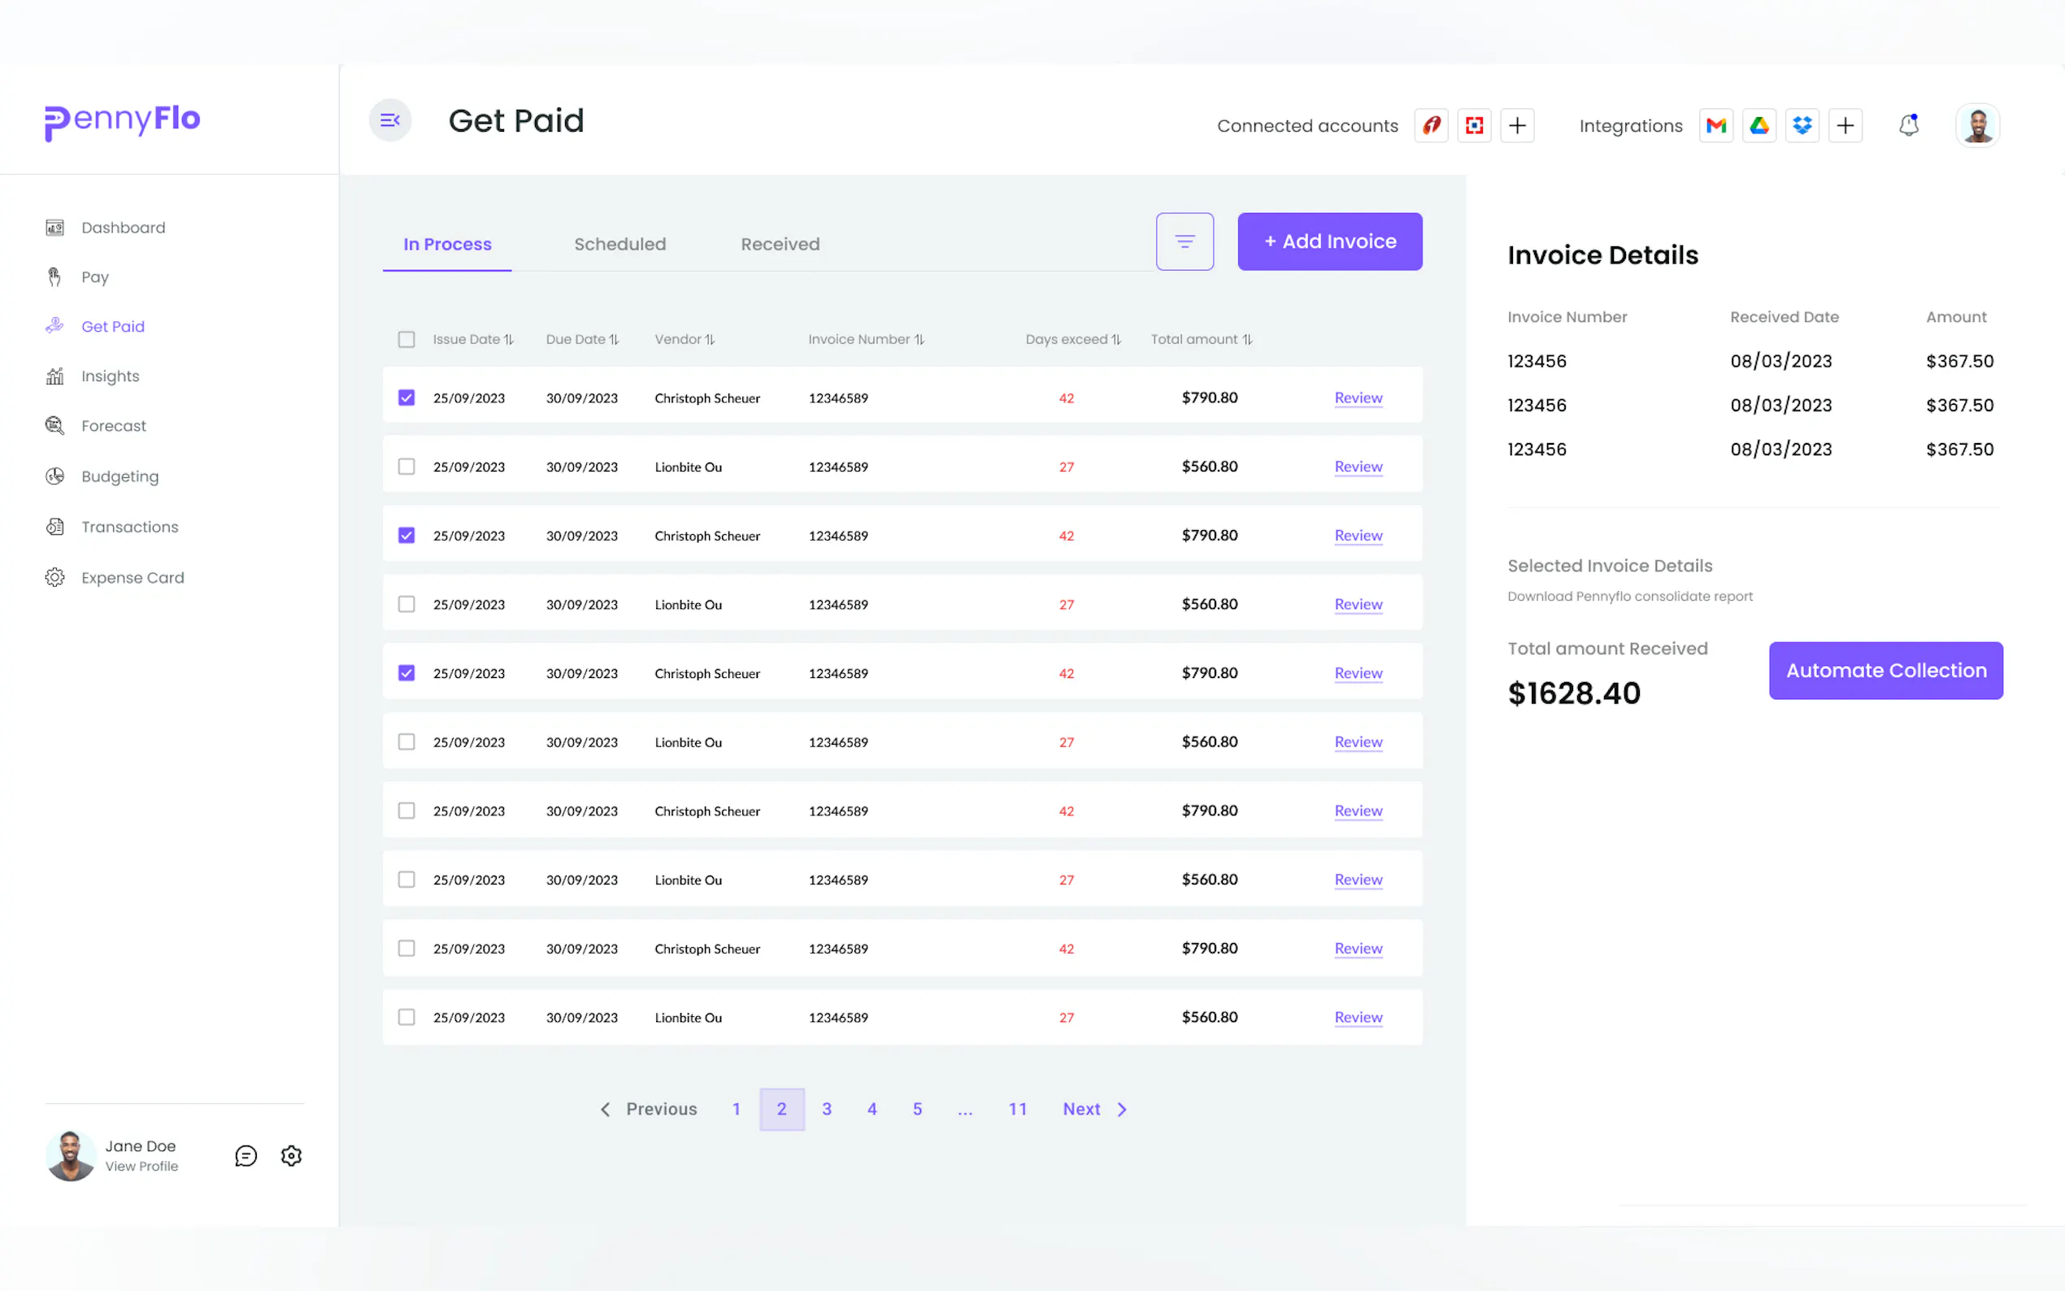Open the Gmail integration icon
This screenshot has height=1291, width=2065.
point(1716,125)
